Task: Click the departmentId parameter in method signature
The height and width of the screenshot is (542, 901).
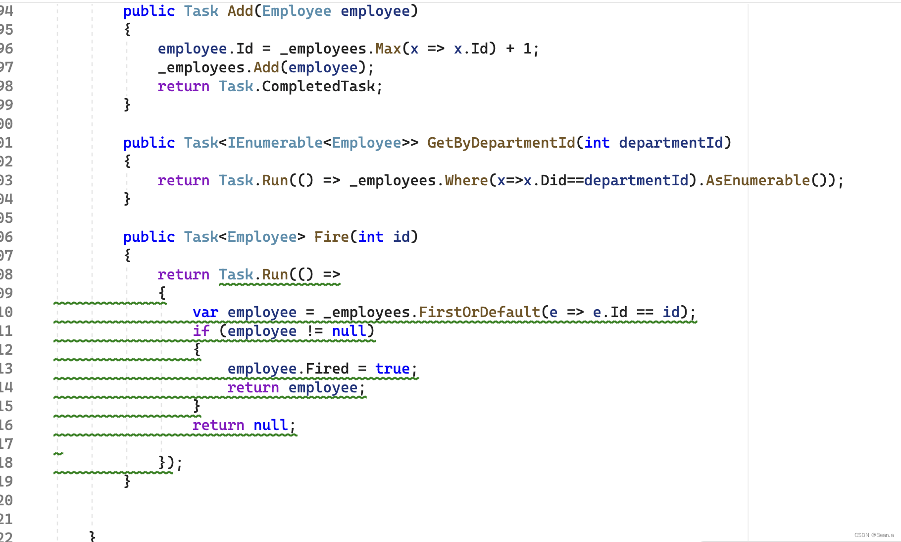Action: 671,143
